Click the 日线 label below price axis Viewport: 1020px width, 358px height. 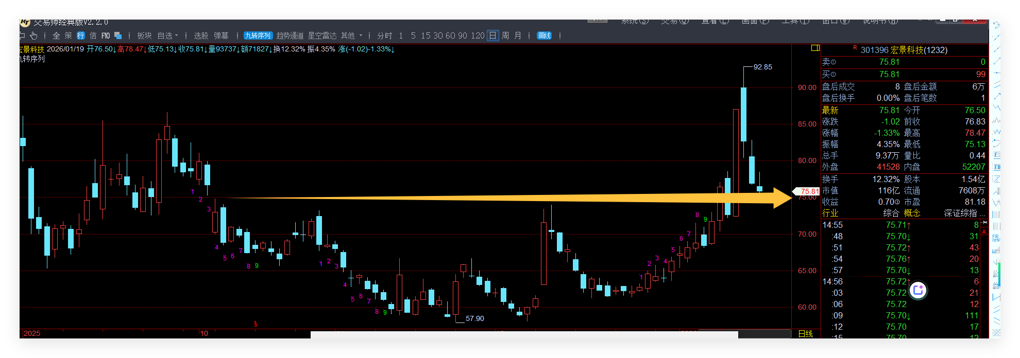click(x=805, y=334)
